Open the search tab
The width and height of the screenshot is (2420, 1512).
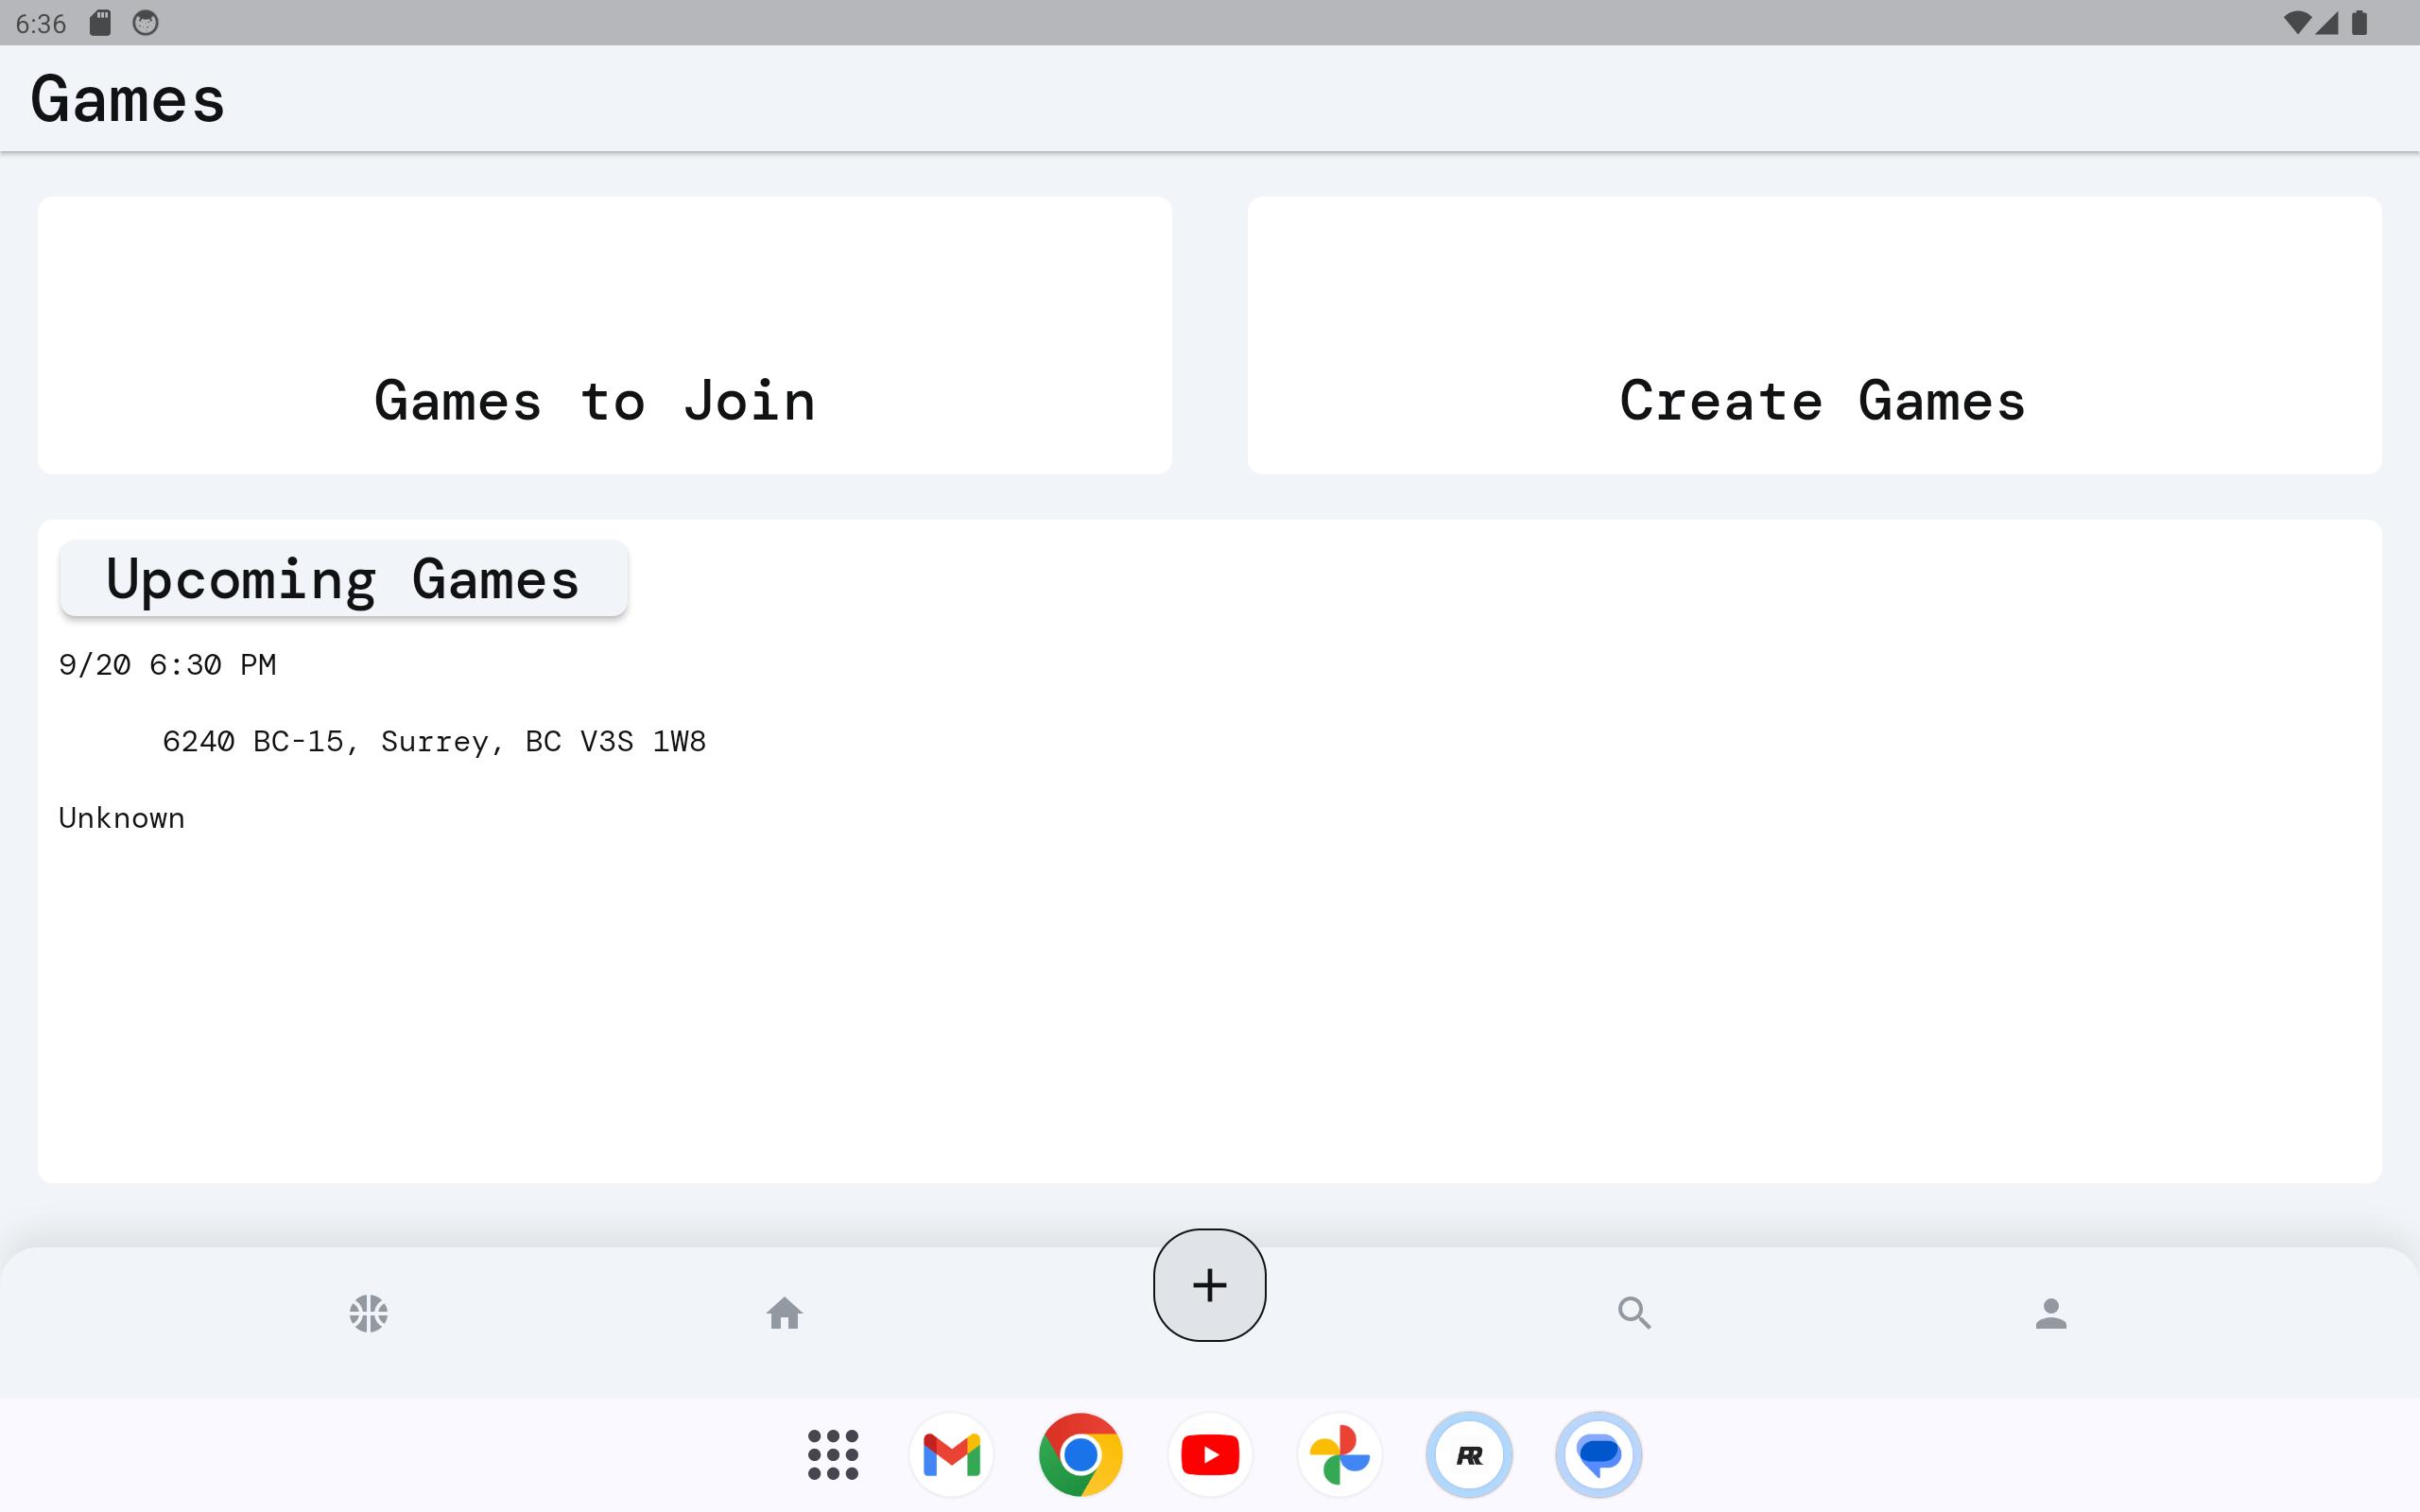pos(1634,1313)
